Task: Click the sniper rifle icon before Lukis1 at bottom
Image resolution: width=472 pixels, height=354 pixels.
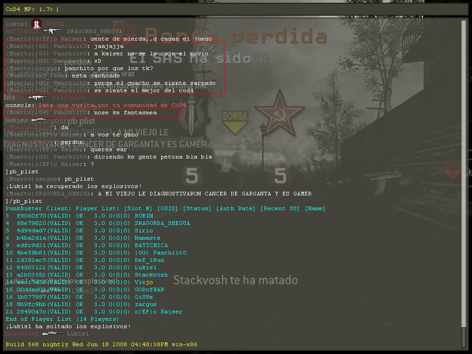Action: point(53,333)
